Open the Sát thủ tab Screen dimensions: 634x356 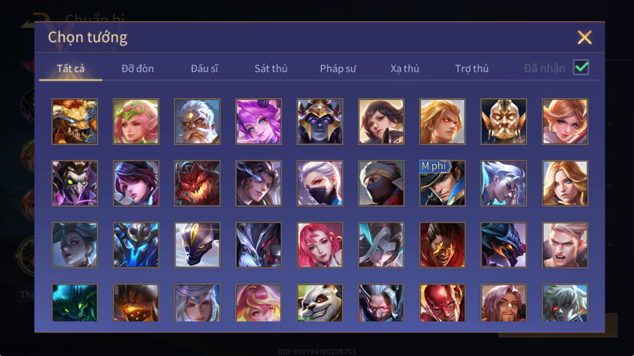(271, 68)
